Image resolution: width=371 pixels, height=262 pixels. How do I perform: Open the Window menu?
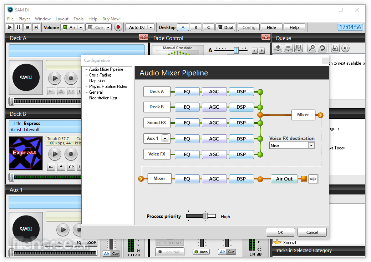(43, 19)
